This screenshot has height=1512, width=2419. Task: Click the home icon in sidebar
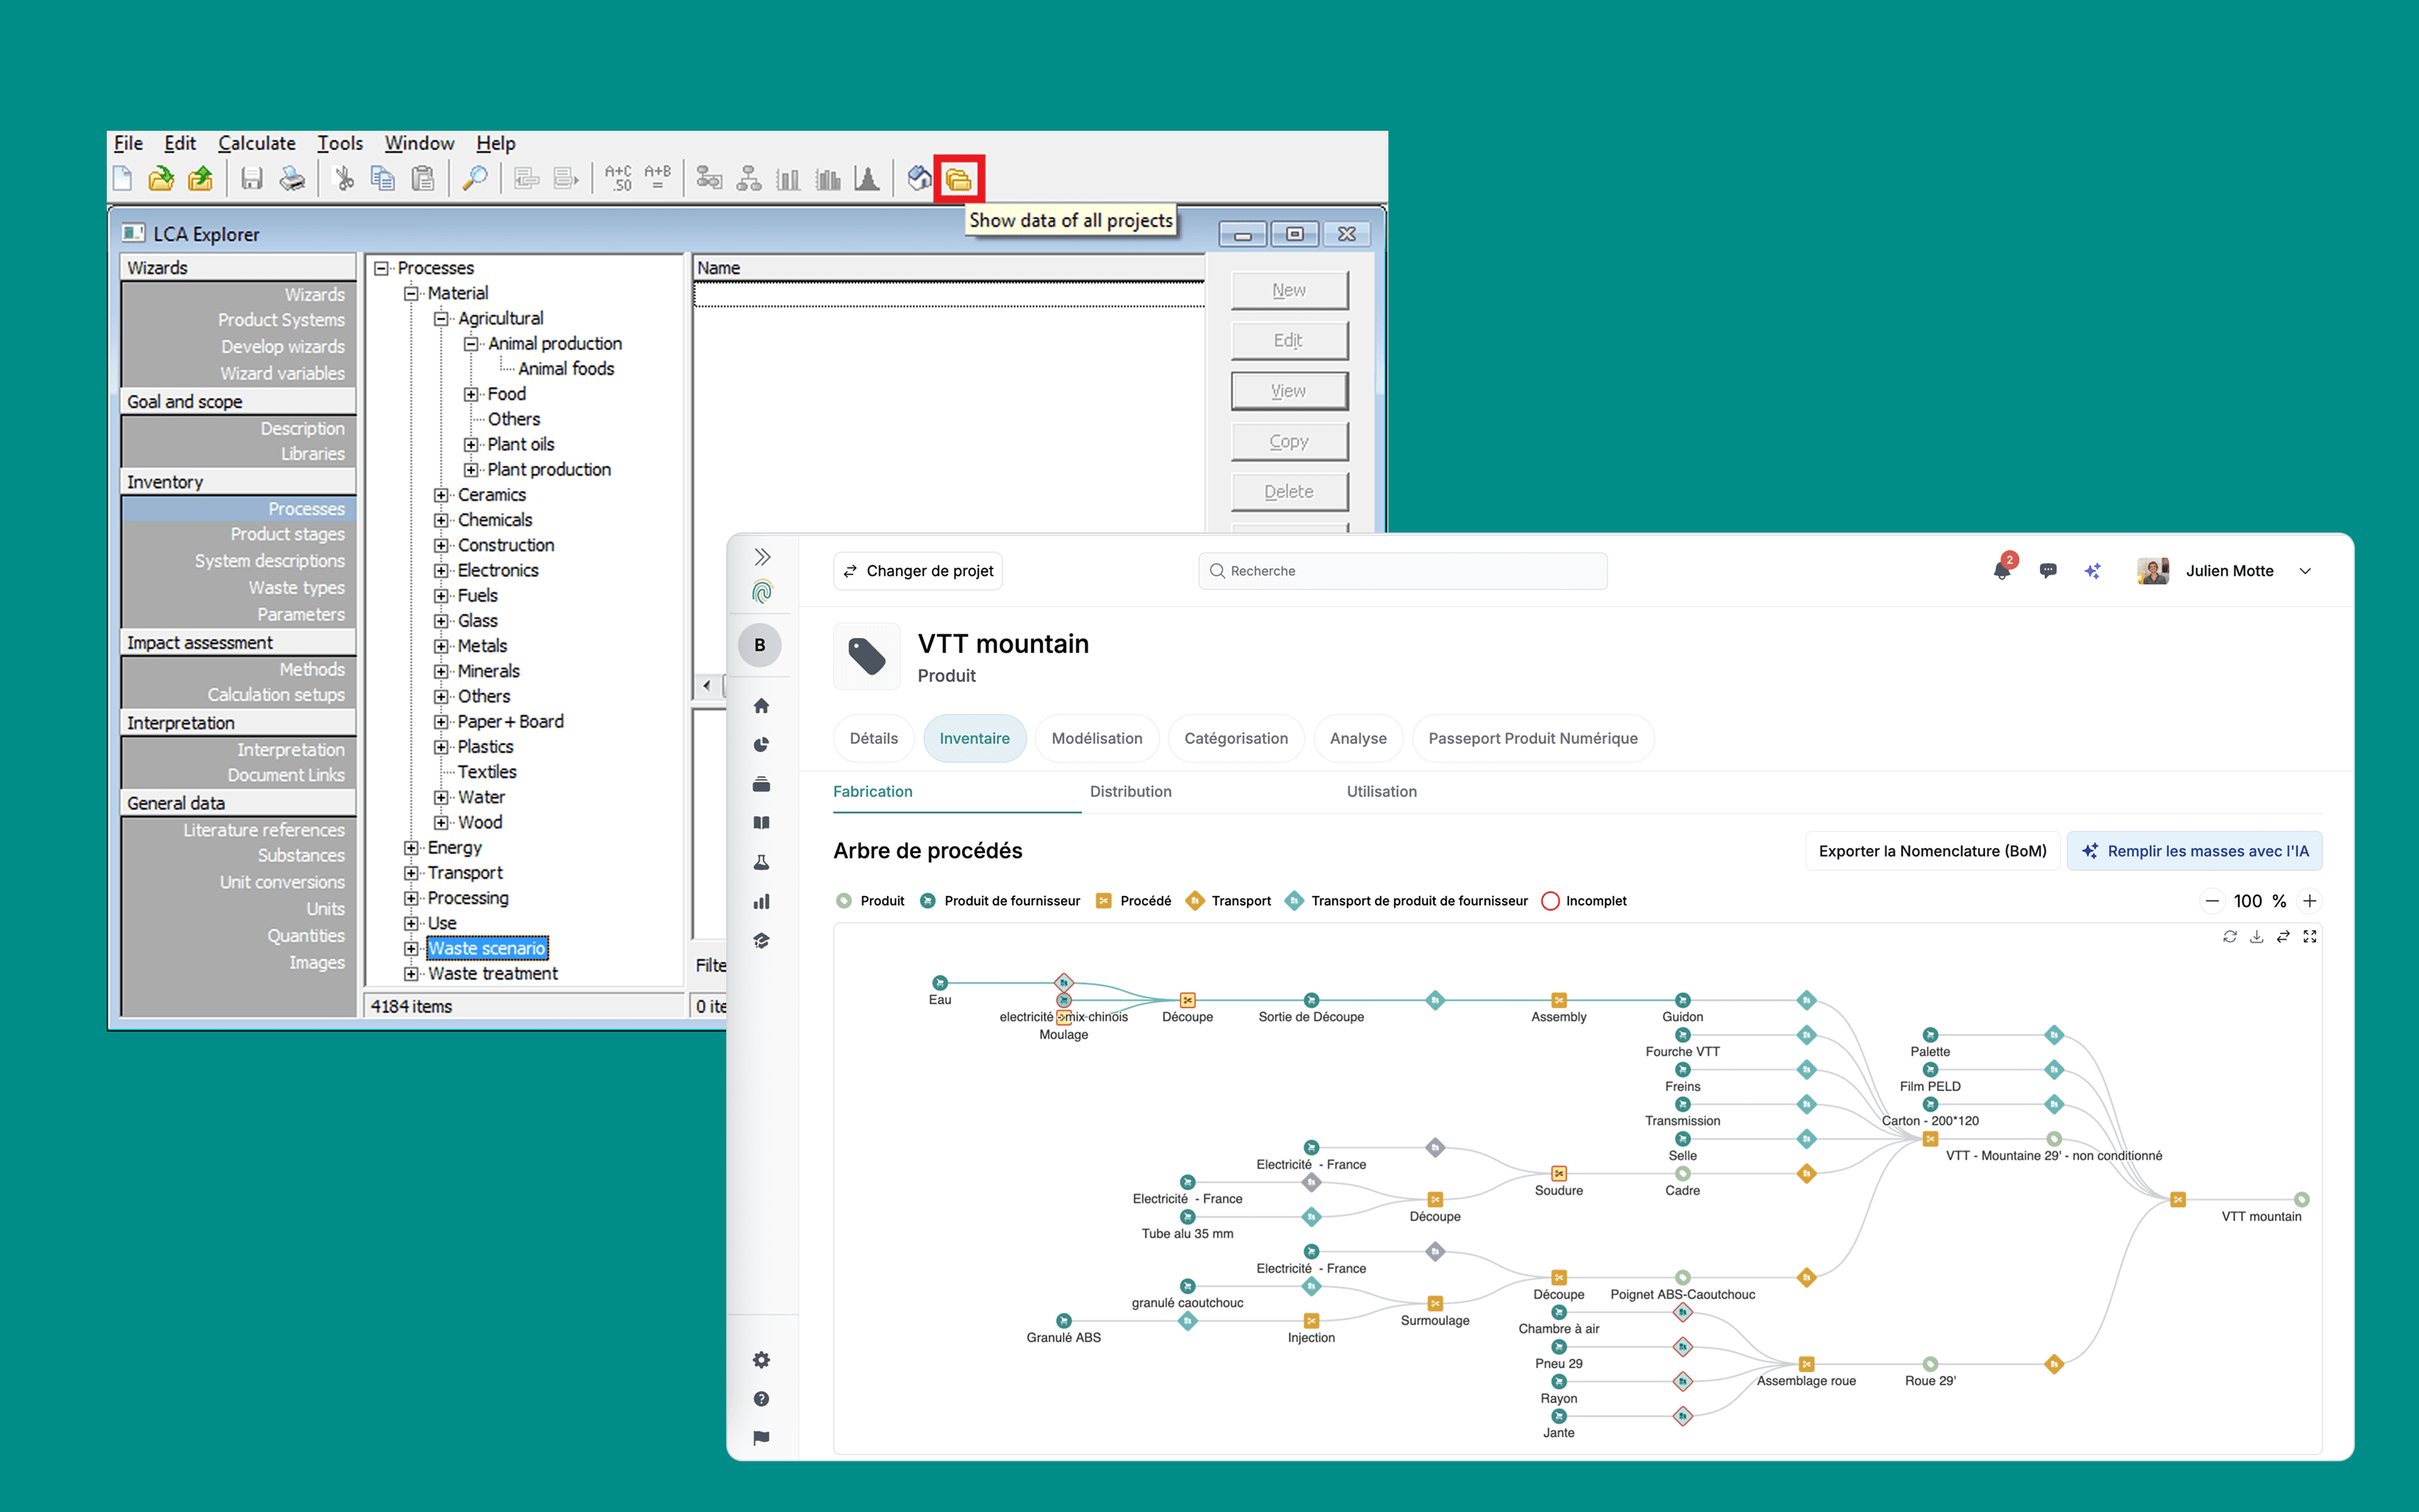762,706
